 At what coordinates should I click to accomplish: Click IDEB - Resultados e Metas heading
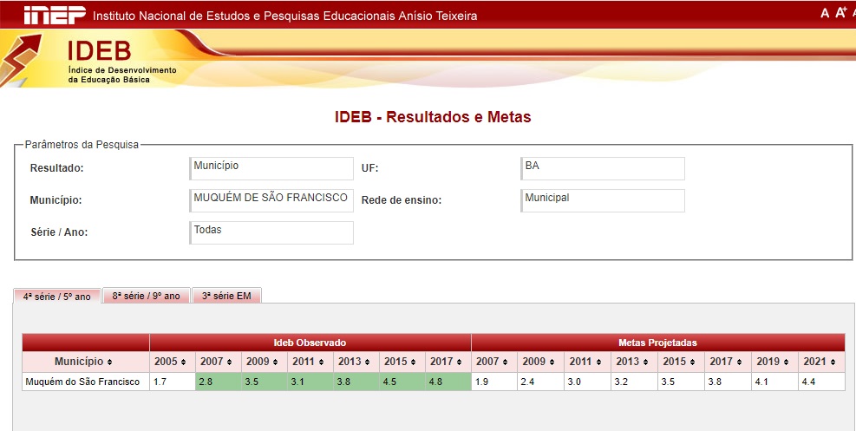pos(433,117)
